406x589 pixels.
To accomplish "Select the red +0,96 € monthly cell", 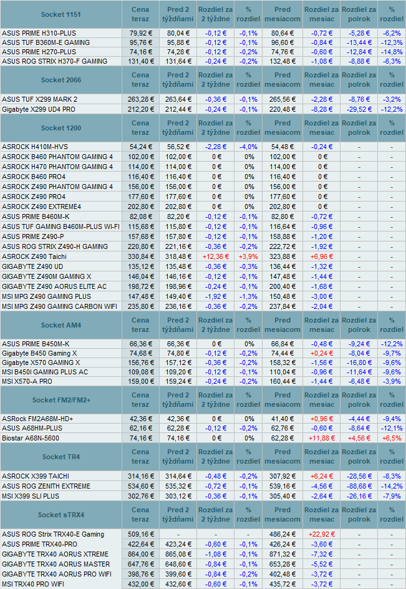I will click(322, 419).
